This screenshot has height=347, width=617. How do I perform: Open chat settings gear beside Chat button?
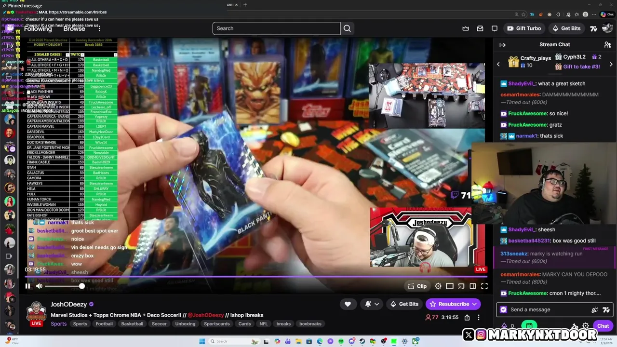pos(586,326)
